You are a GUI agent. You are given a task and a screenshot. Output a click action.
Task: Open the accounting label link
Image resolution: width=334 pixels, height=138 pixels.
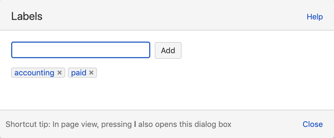point(34,73)
